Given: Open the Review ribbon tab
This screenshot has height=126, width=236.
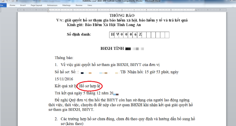Looking at the screenshot, I should click(x=79, y=5).
